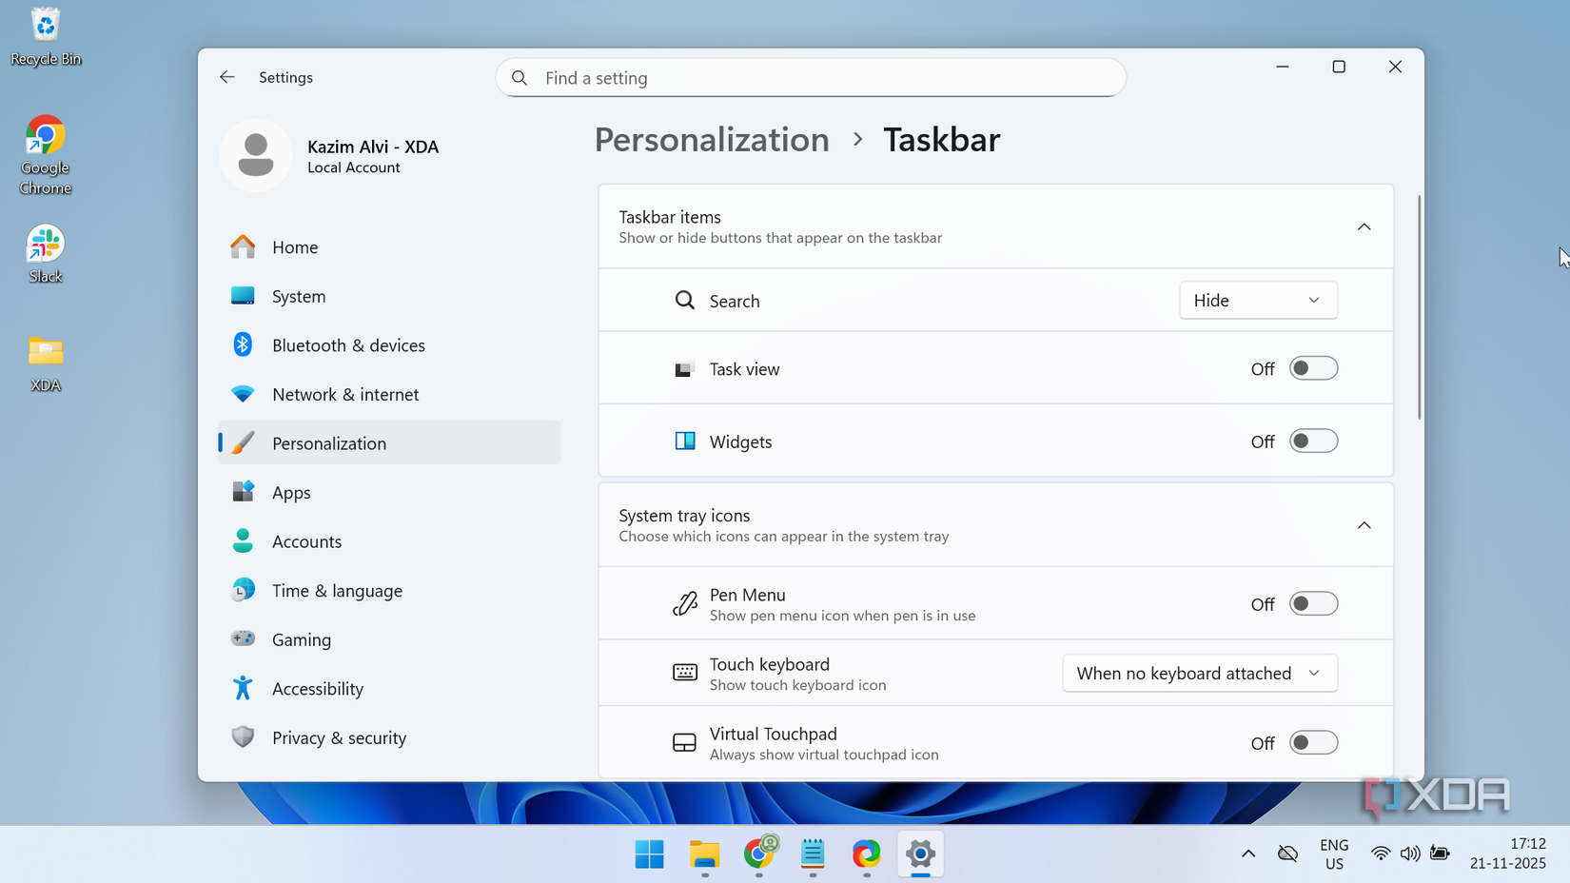Viewport: 1570px width, 883px height.
Task: Open Notepad from the taskbar
Action: click(x=813, y=854)
